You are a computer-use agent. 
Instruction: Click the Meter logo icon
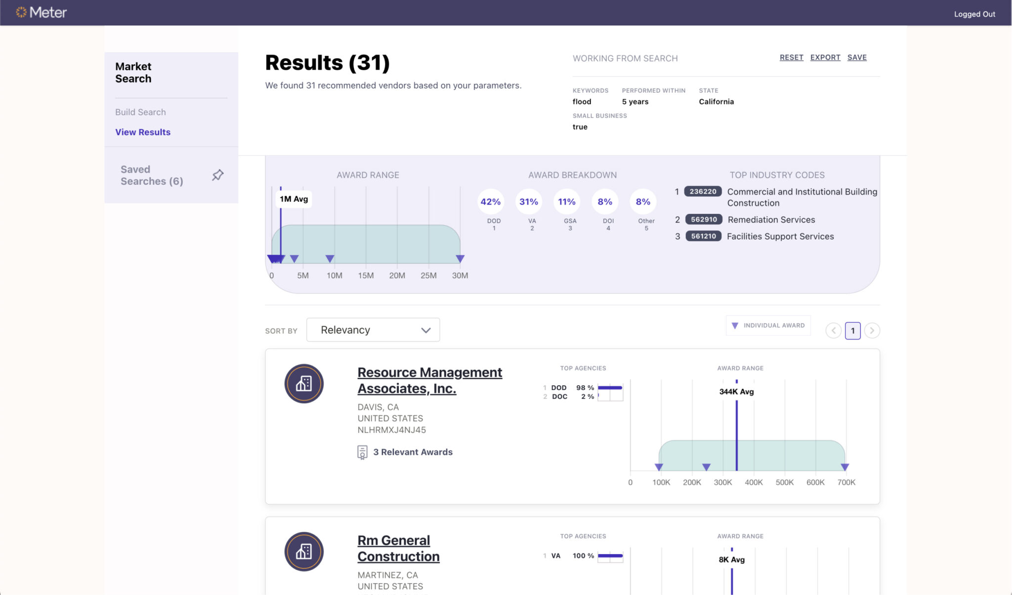pyautogui.click(x=21, y=12)
